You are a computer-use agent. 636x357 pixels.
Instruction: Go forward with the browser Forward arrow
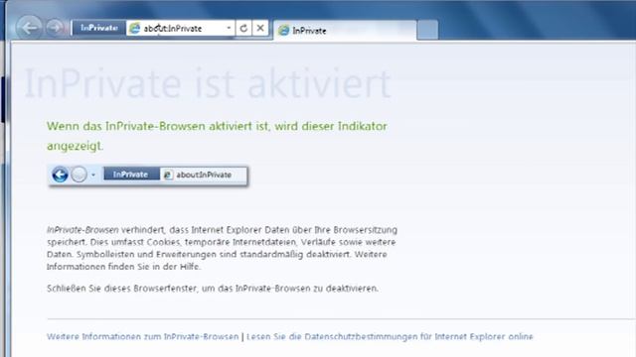[55, 28]
